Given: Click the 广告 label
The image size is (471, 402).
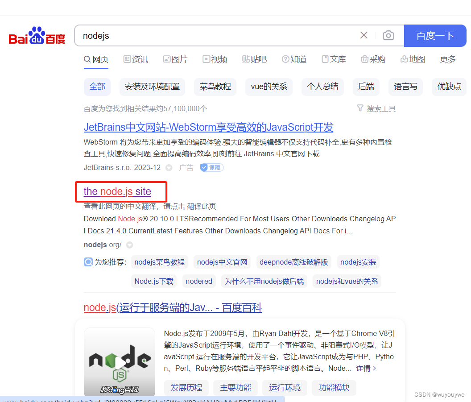Looking at the screenshot, I should [186, 168].
